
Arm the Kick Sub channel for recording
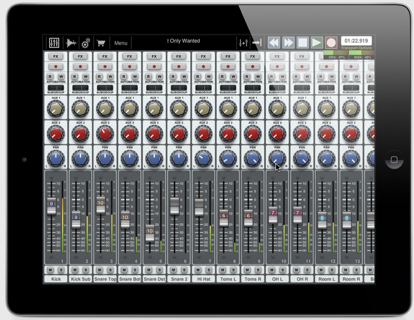[x=80, y=66]
